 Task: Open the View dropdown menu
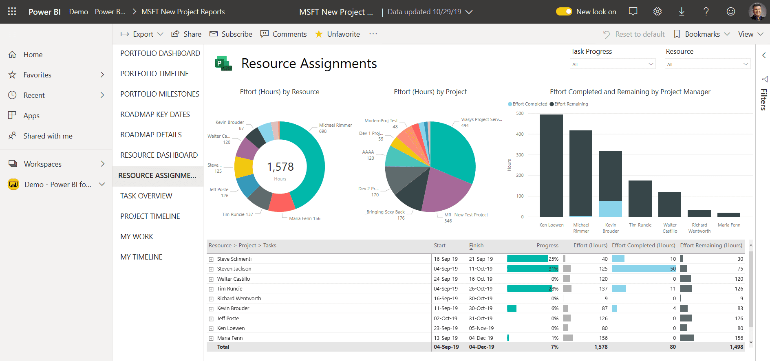[750, 34]
